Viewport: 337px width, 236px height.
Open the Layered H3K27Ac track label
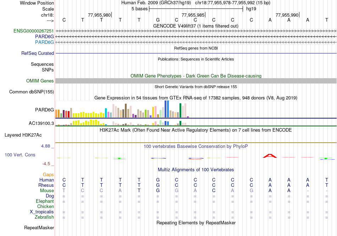tap(23, 135)
